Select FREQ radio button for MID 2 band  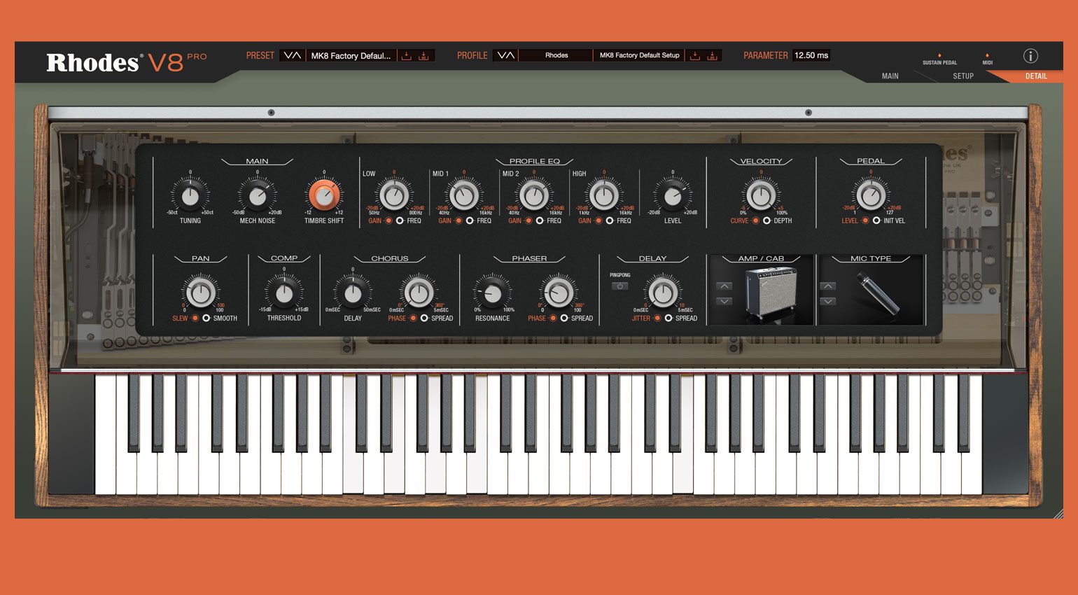point(540,220)
